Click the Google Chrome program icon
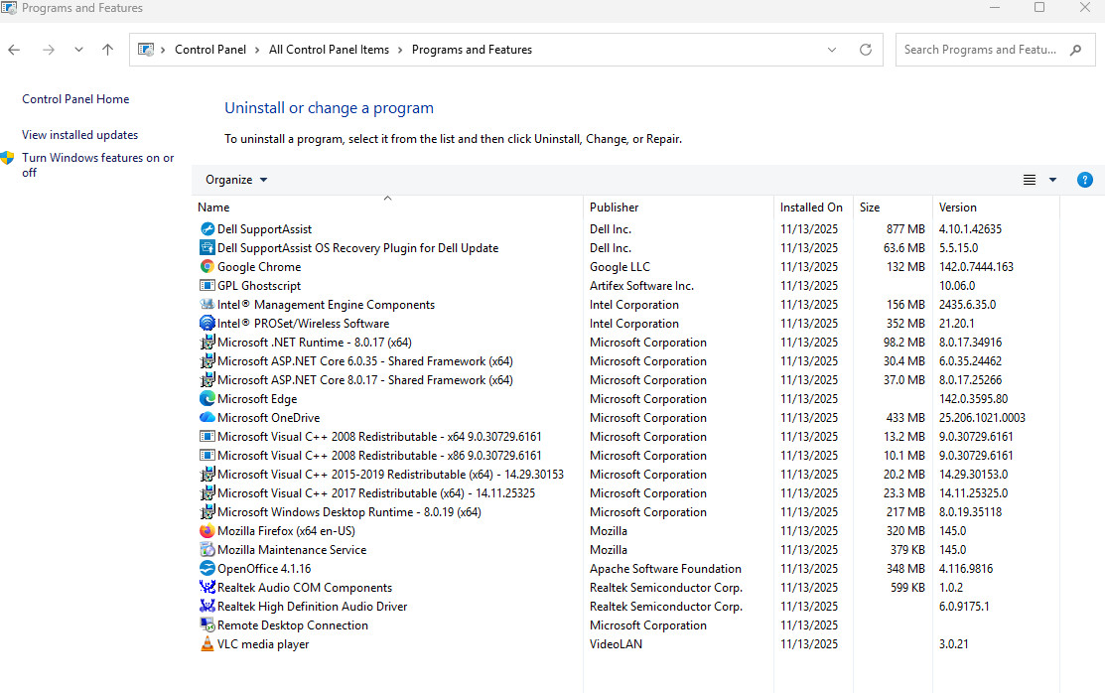Image resolution: width=1105 pixels, height=693 pixels. 207,267
